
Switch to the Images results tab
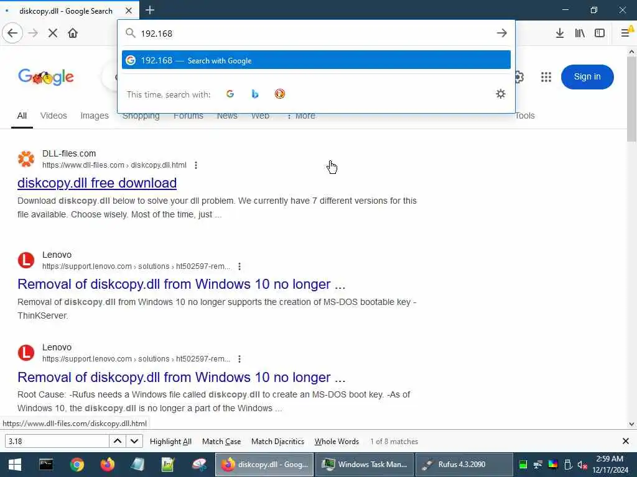pyautogui.click(x=95, y=116)
